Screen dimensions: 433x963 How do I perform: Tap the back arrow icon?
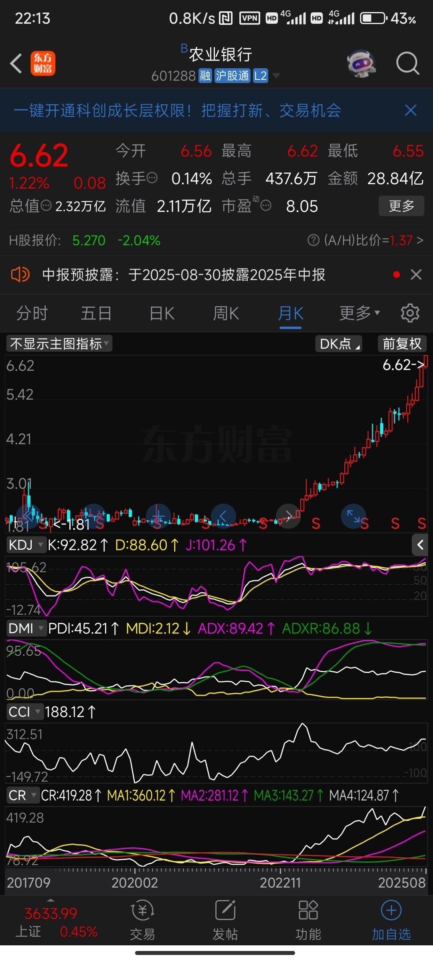coord(16,63)
